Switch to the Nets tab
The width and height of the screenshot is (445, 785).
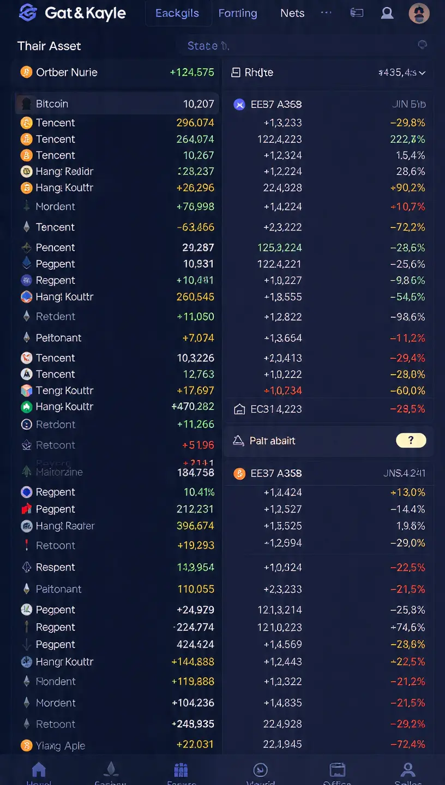pos(292,13)
